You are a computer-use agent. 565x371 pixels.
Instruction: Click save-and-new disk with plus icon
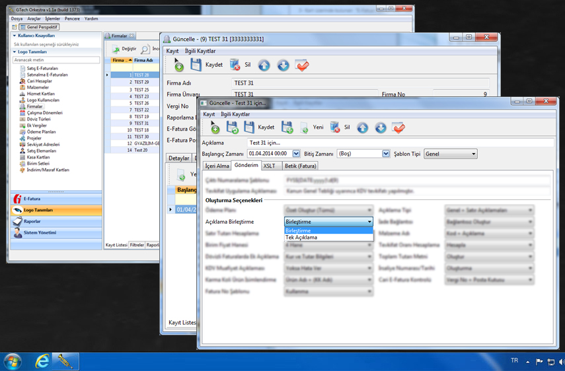point(287,127)
